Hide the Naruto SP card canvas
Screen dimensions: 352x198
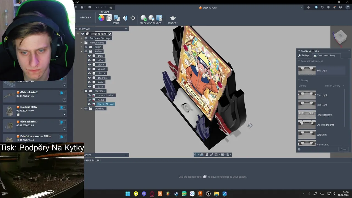tap(89, 104)
